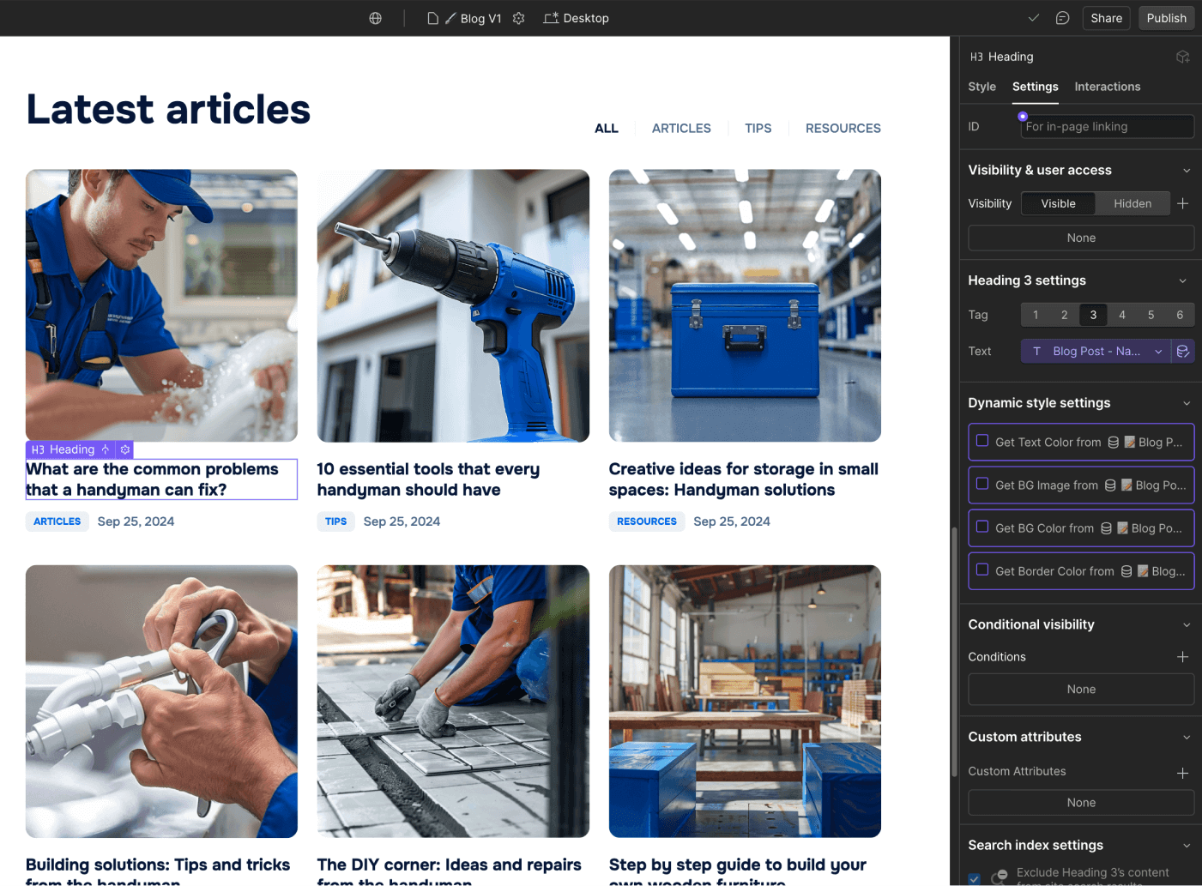
Task: Collapse the Dynamic style settings section
Action: [x=1187, y=402]
